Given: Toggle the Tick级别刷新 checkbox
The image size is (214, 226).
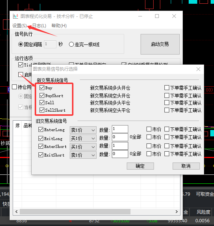Looking at the screenshot, I should pos(21,65).
